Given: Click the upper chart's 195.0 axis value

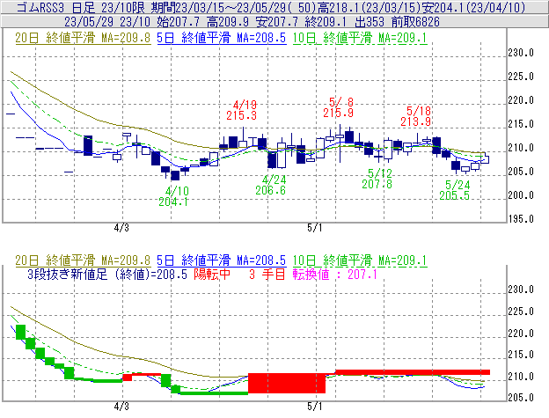Looking at the screenshot, I should 521,219.
